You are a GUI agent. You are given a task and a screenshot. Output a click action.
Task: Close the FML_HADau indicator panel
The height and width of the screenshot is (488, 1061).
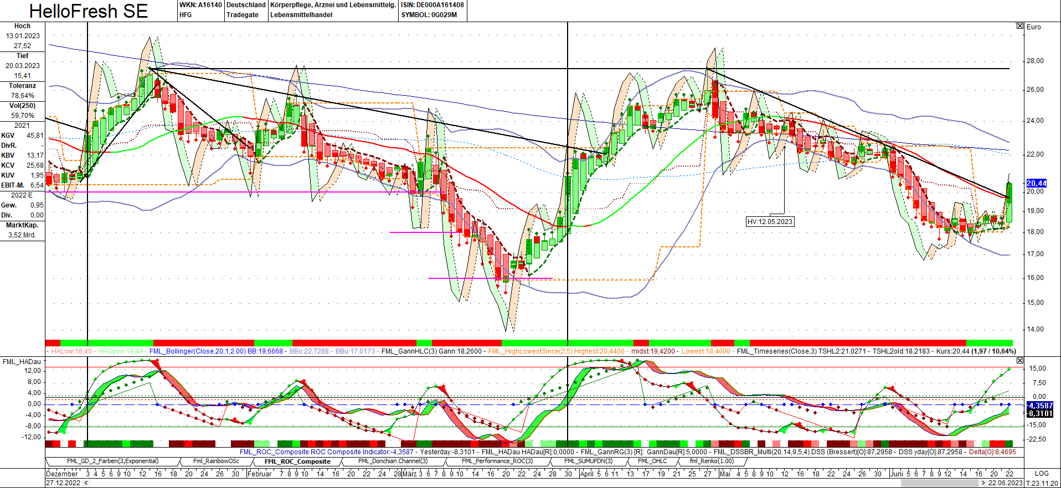1020,360
